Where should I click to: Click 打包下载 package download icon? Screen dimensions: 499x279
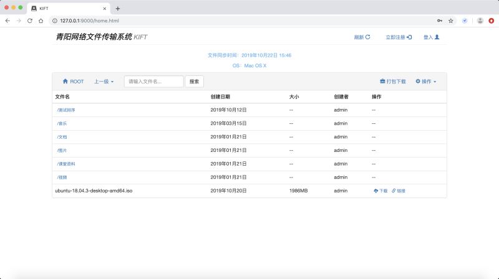[382, 82]
